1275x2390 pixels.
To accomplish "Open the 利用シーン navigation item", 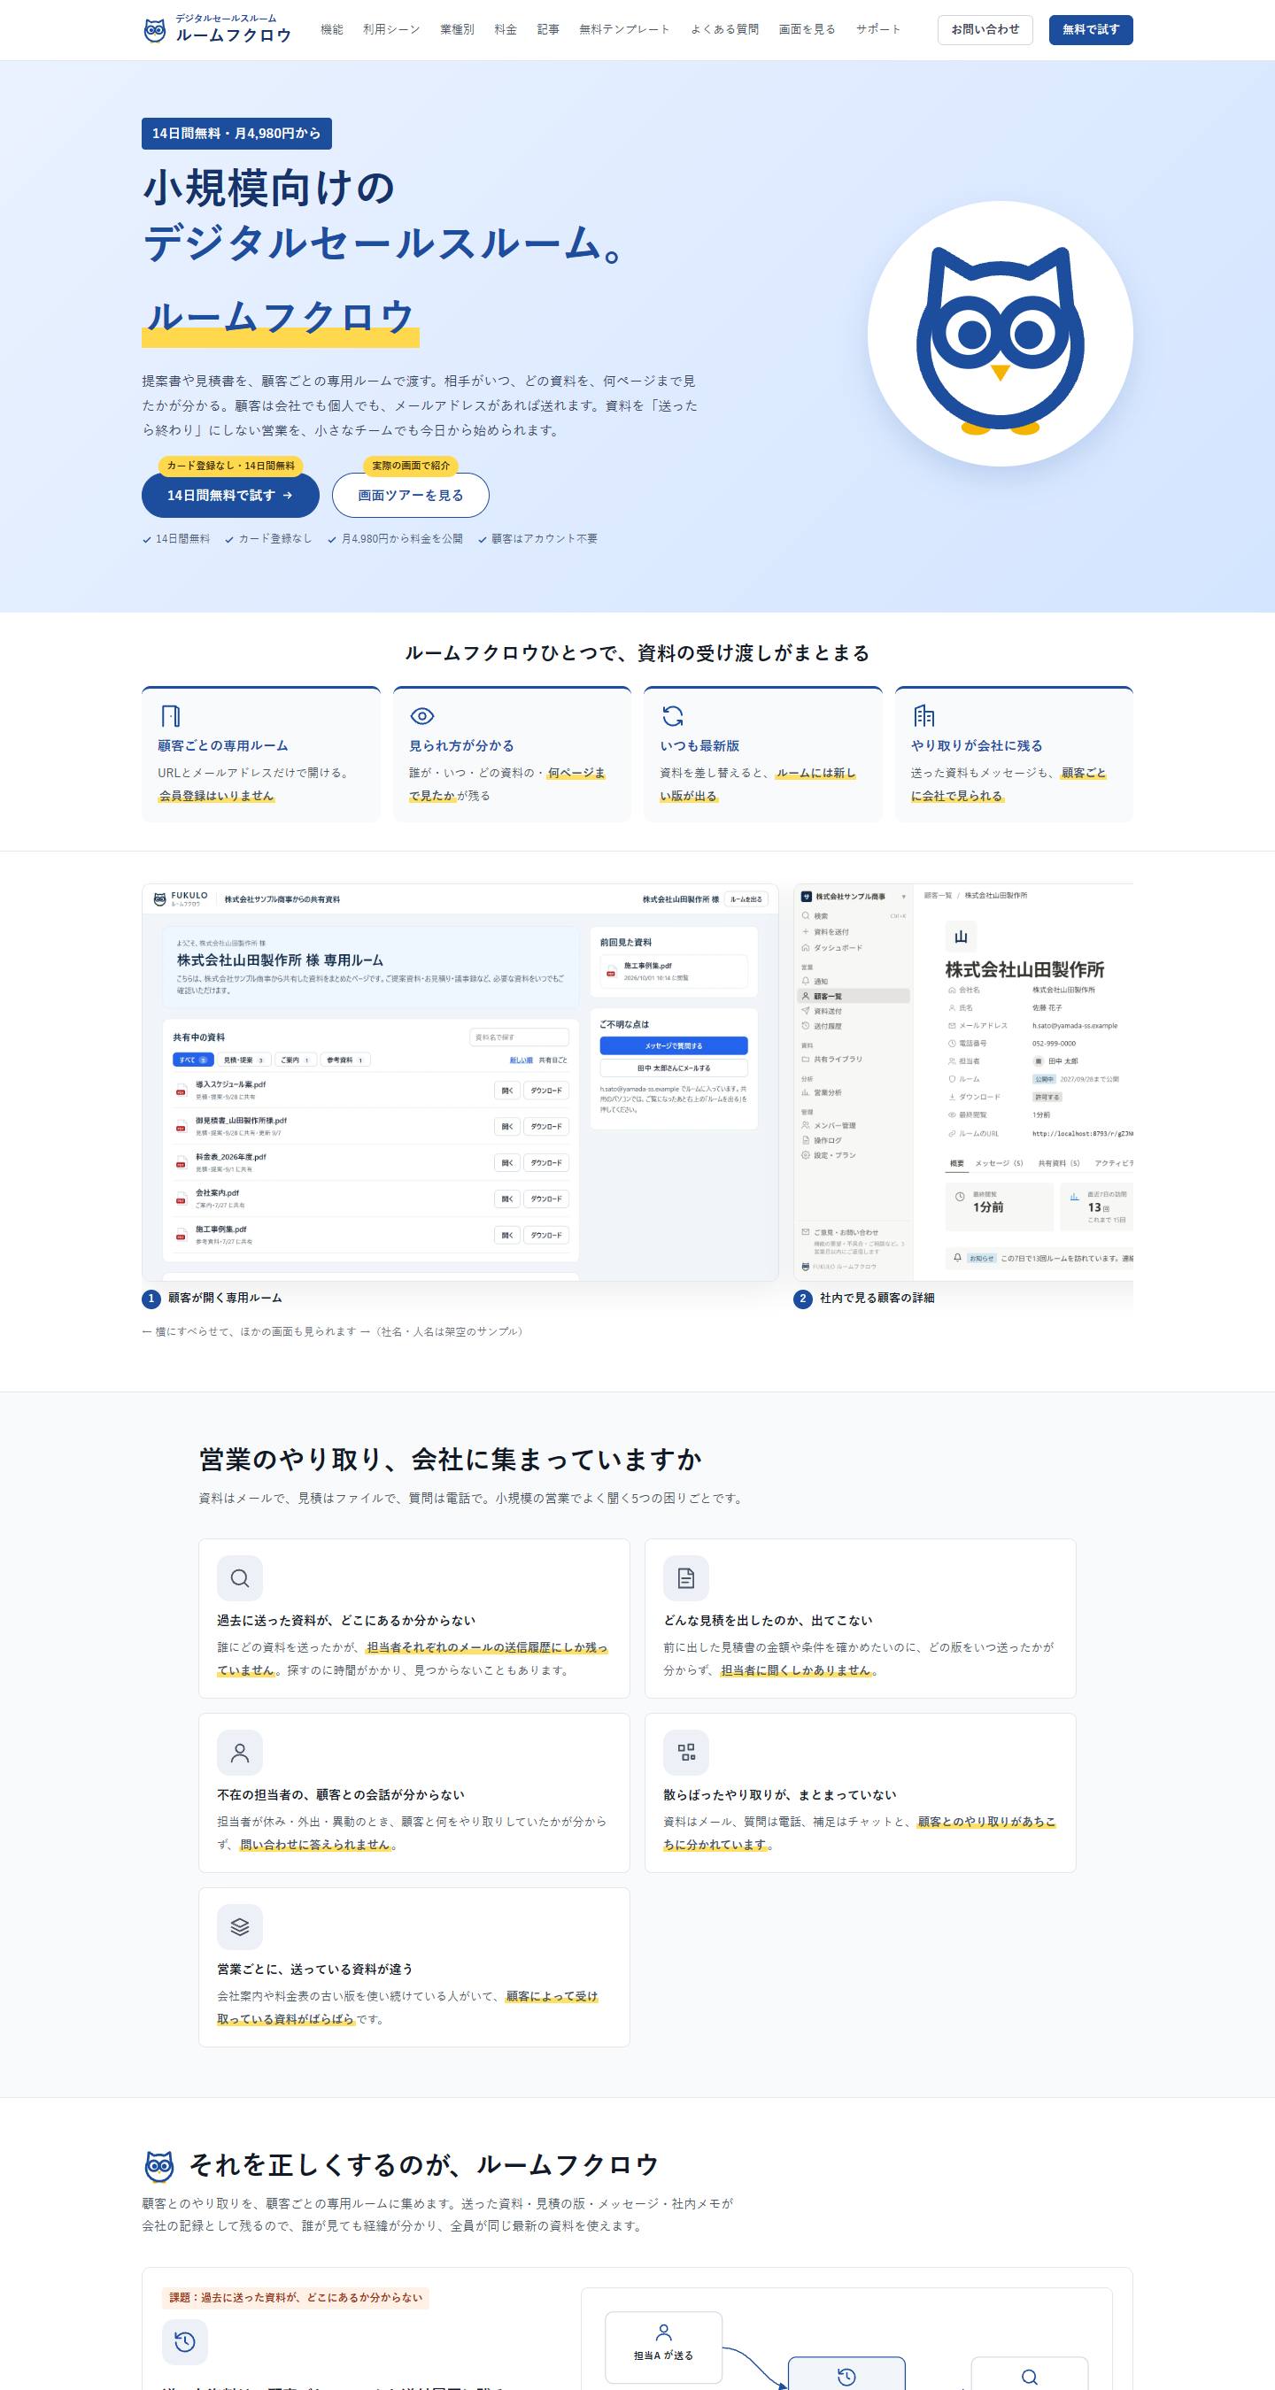I will pos(391,30).
